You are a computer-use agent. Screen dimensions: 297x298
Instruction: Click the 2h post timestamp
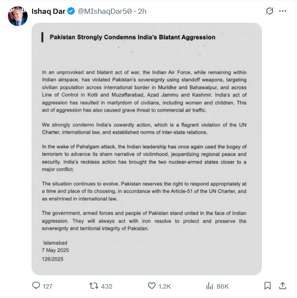pos(142,11)
